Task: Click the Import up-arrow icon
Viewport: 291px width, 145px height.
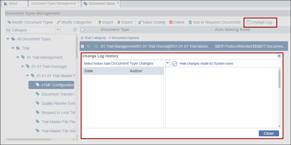Action: click(100, 22)
